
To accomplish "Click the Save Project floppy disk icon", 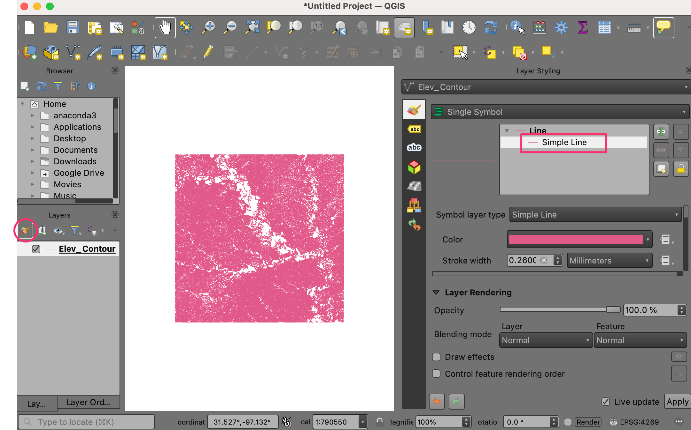I will click(x=73, y=27).
